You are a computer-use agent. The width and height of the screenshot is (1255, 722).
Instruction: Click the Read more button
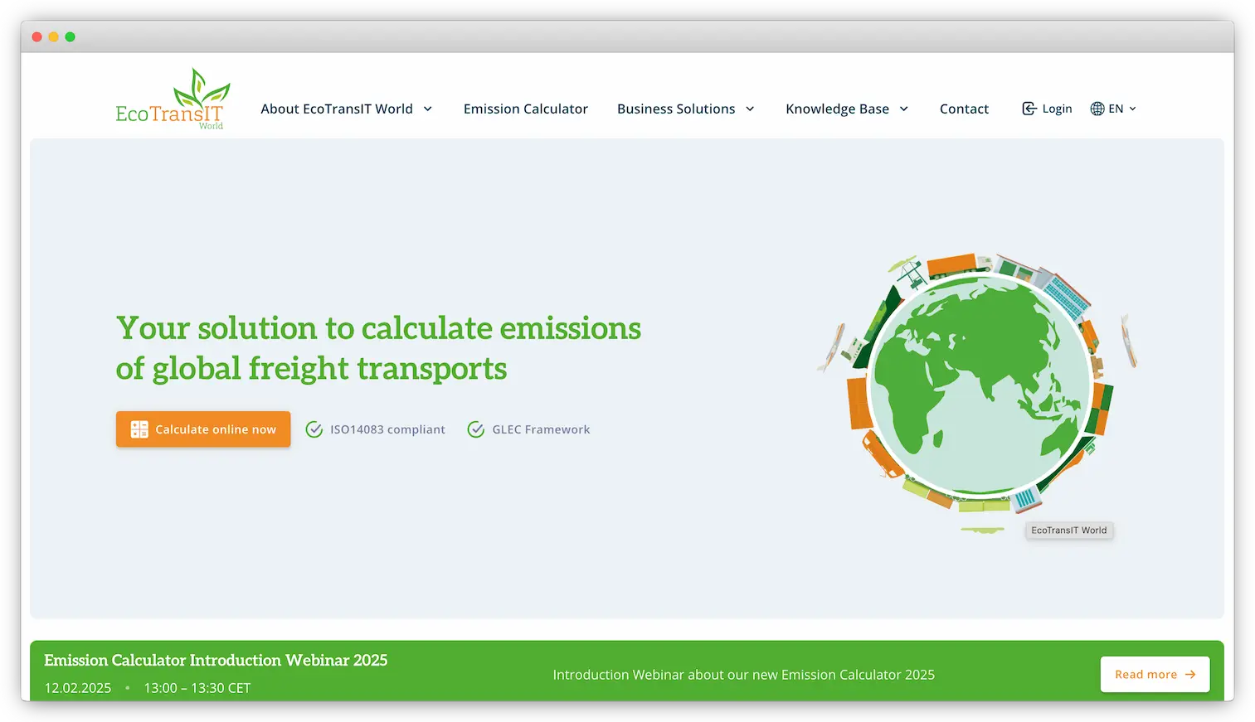point(1155,675)
